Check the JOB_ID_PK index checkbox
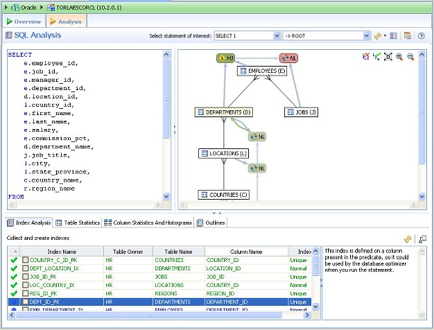This screenshot has height=330, width=434. coord(26,277)
